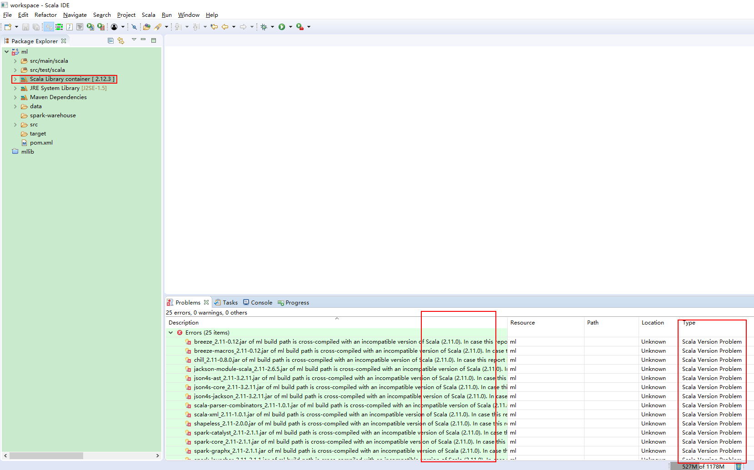Open the Window menu
Viewport: 754px width, 470px height.
pos(189,15)
